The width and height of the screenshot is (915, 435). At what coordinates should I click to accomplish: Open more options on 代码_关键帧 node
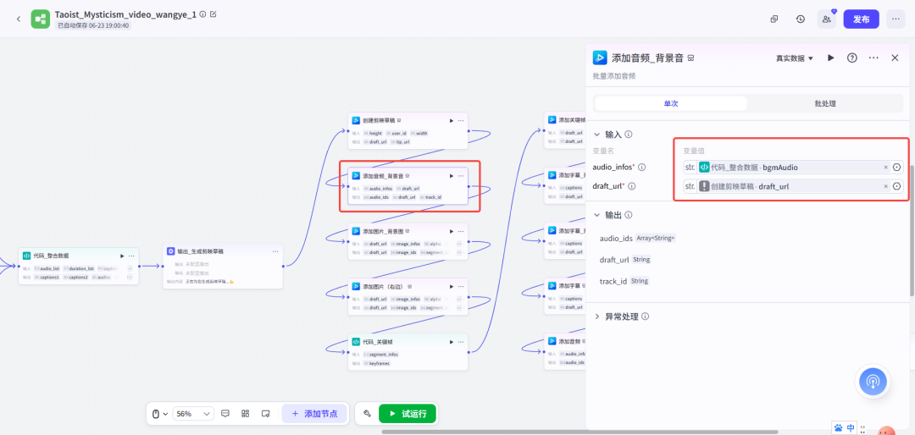pyautogui.click(x=461, y=342)
